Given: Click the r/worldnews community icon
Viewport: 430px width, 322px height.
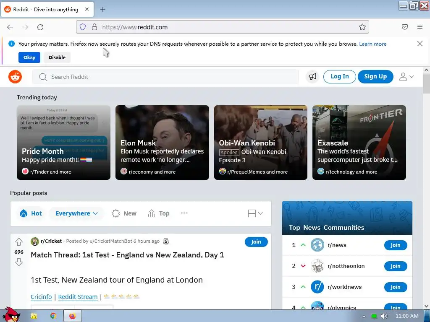Looking at the screenshot, I should (x=317, y=287).
